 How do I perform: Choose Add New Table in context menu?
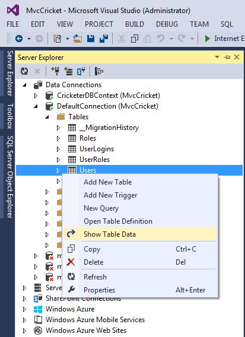pos(139,182)
